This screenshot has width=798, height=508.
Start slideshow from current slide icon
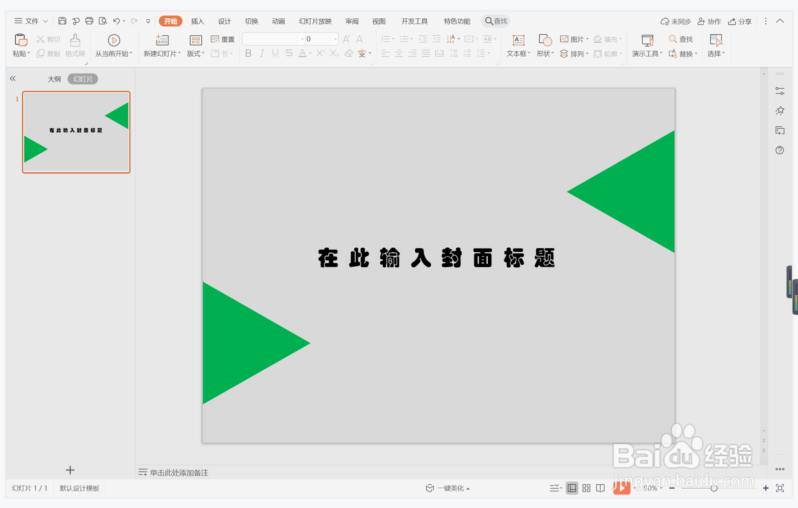(114, 40)
